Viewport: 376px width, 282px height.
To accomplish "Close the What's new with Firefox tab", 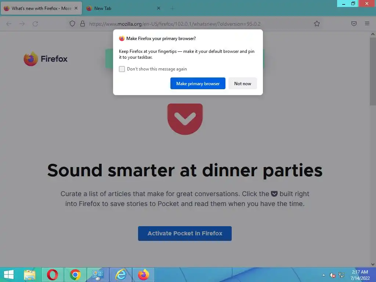I will [76, 8].
